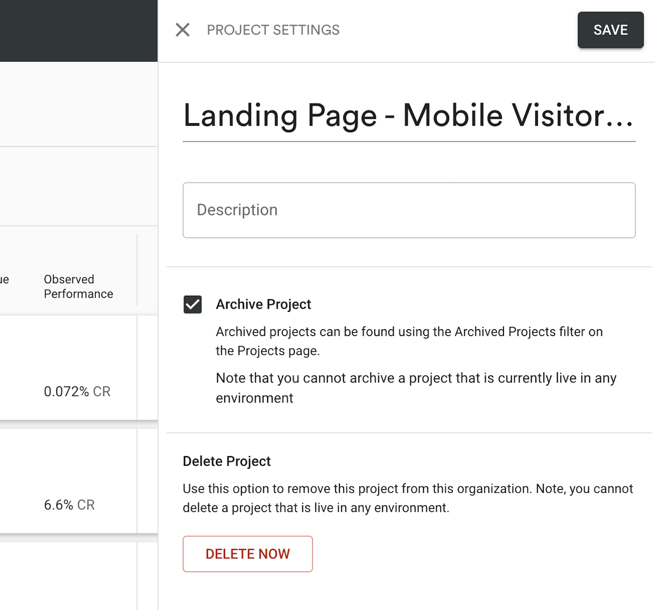655x610 pixels.
Task: Edit the Landing Page project title field
Action: pos(409,116)
